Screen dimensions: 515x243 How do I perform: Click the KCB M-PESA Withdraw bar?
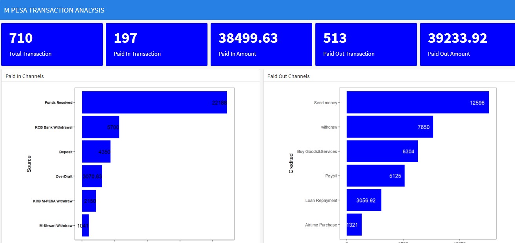click(x=89, y=201)
